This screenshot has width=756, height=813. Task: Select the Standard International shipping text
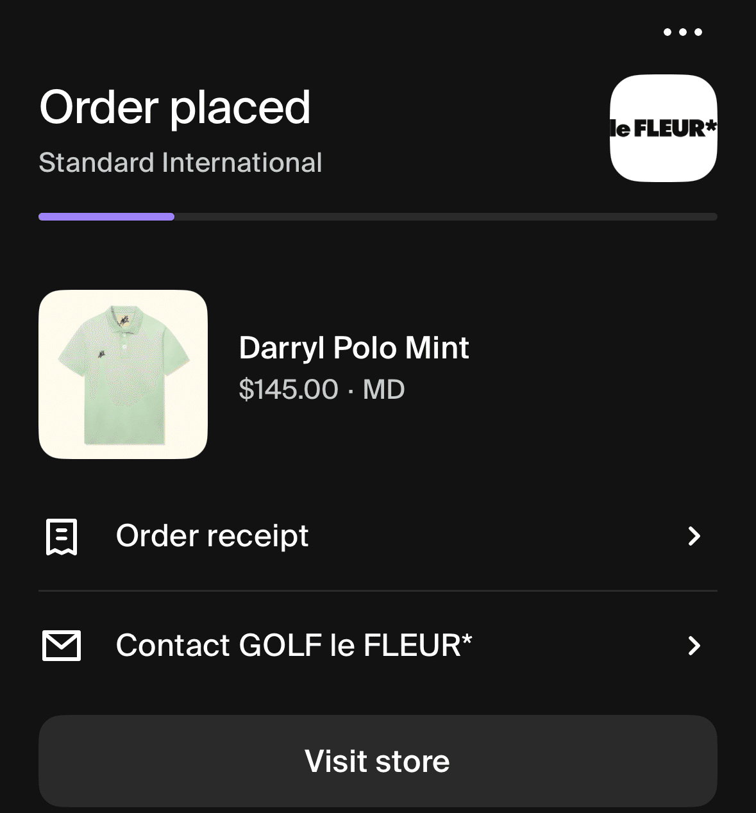pos(180,163)
